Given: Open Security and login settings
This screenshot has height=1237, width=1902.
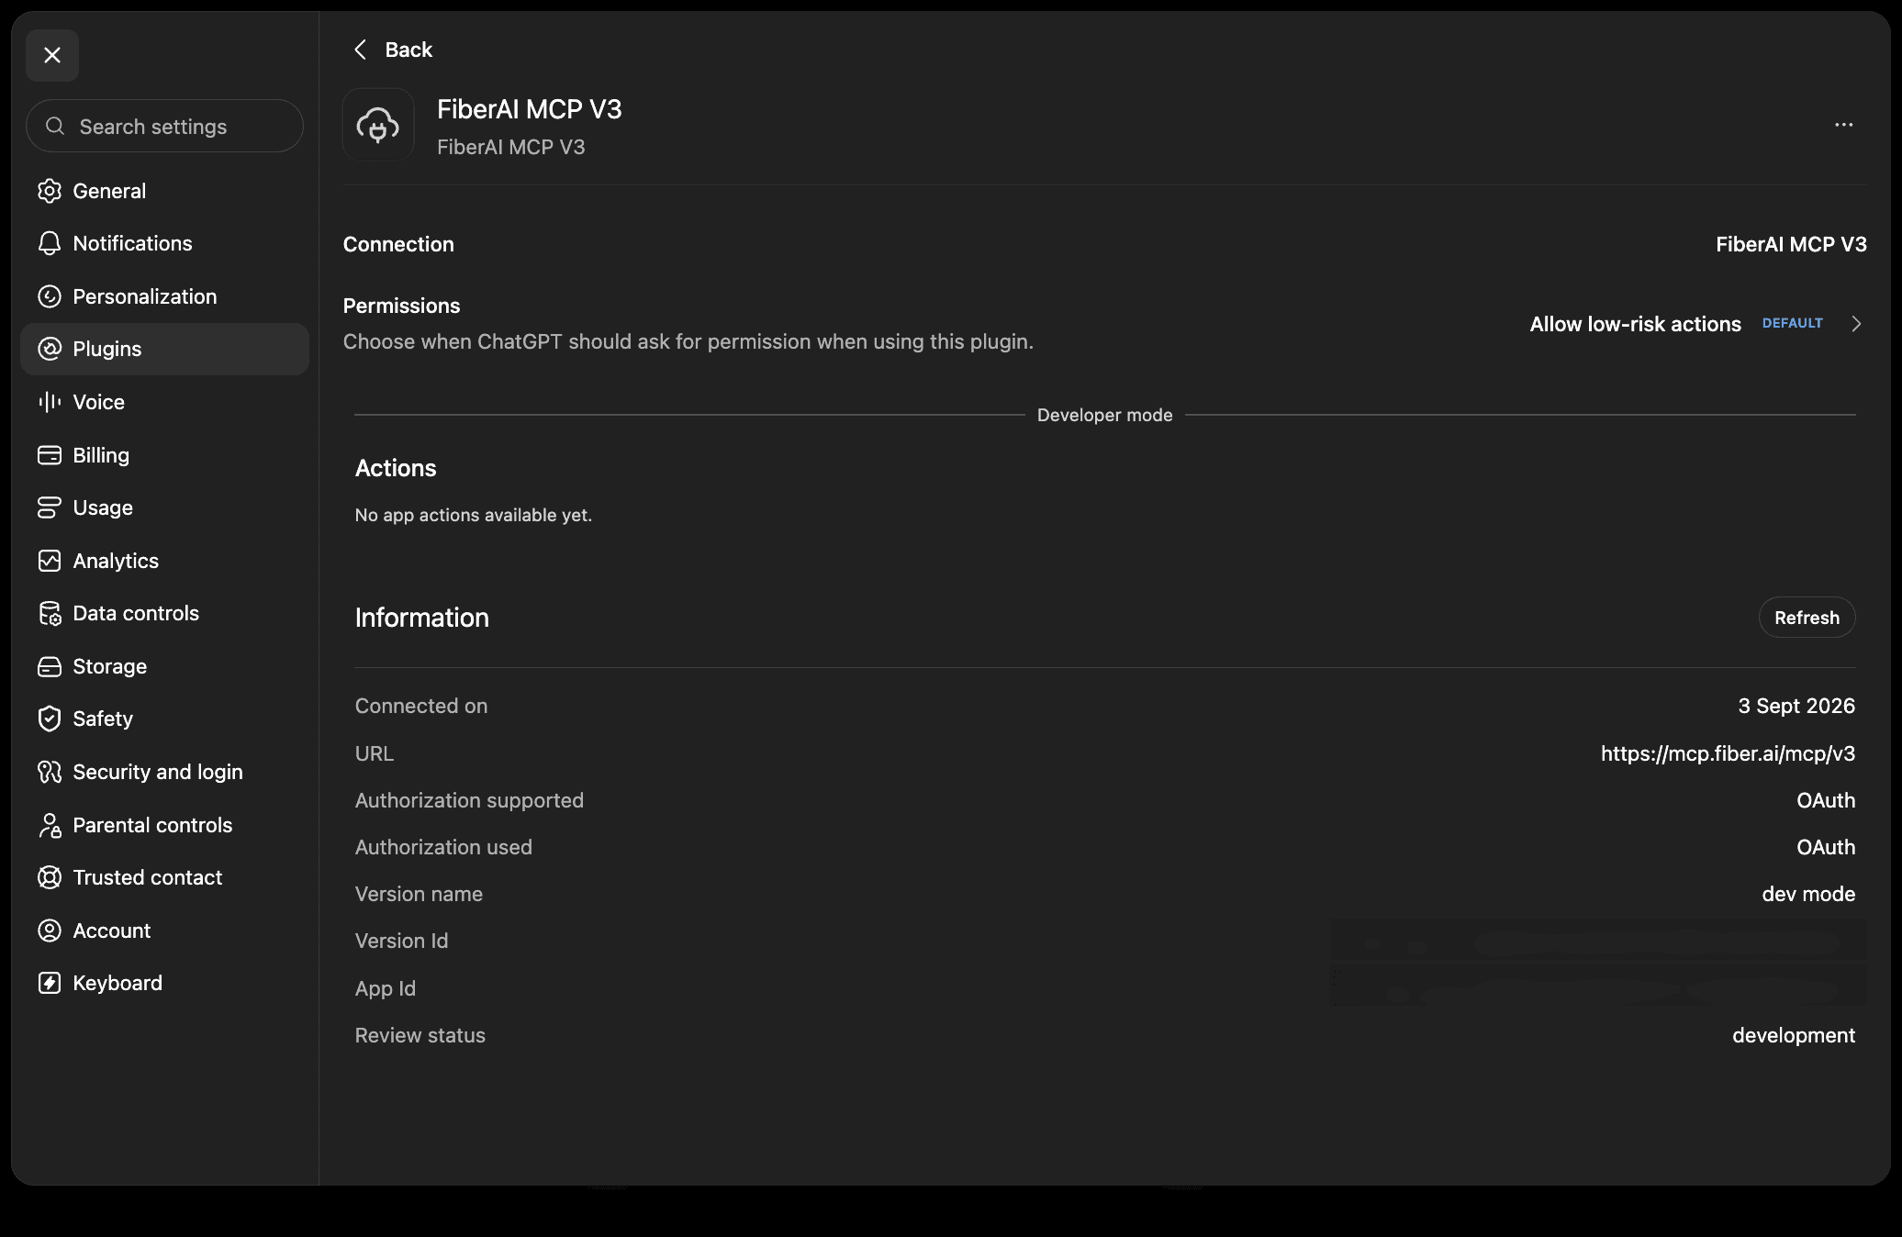Looking at the screenshot, I should pyautogui.click(x=164, y=772).
